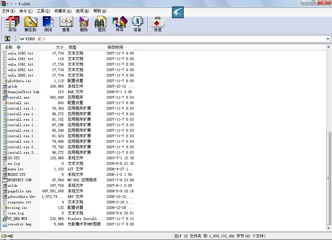Image resolution: width=332 pixels, height=240 pixels.
Task: Click the install.res.3... file row
Action: click(68, 152)
